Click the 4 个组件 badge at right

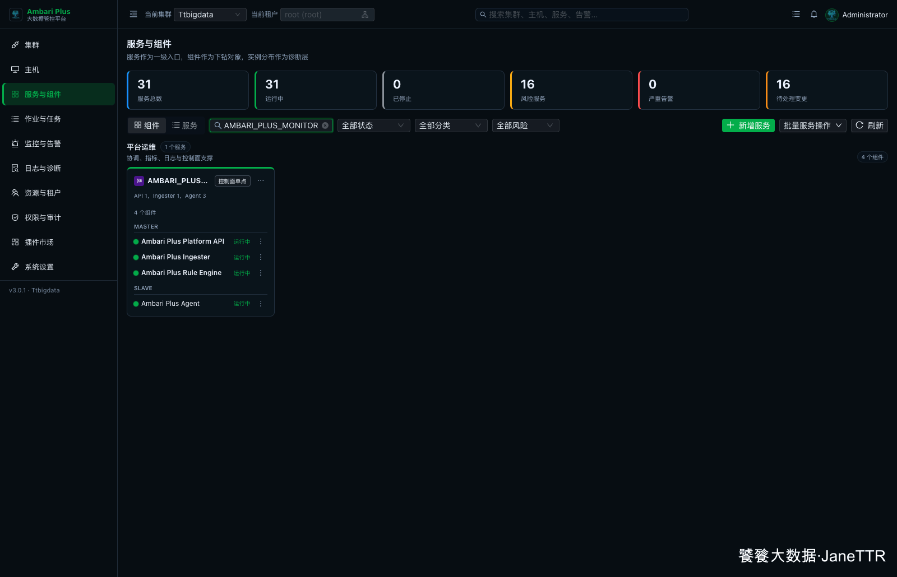pyautogui.click(x=872, y=157)
